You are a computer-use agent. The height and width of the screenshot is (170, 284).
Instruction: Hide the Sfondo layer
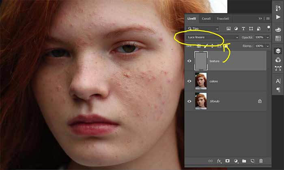(x=189, y=101)
